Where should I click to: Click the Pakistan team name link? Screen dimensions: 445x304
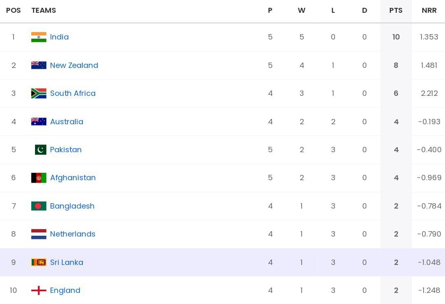tap(66, 150)
